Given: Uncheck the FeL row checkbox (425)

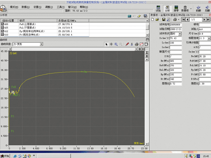Looking at the screenshot, I should click(3, 28).
